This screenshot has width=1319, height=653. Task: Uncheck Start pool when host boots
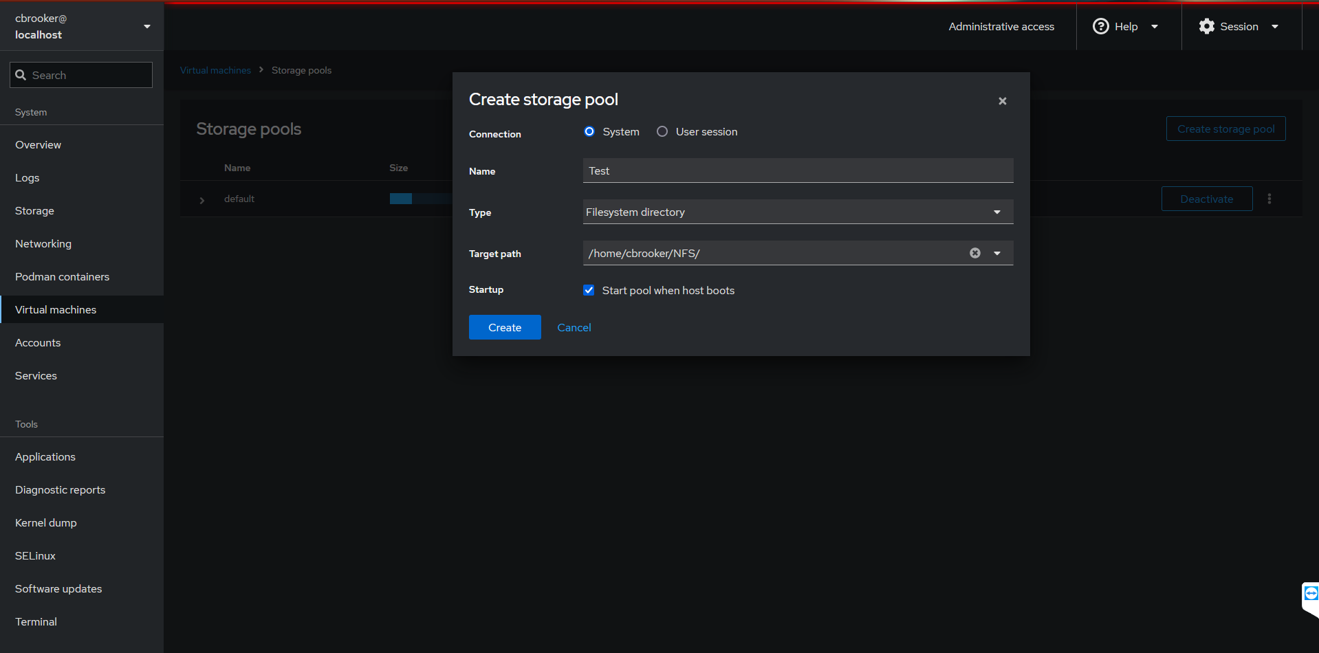click(x=589, y=290)
